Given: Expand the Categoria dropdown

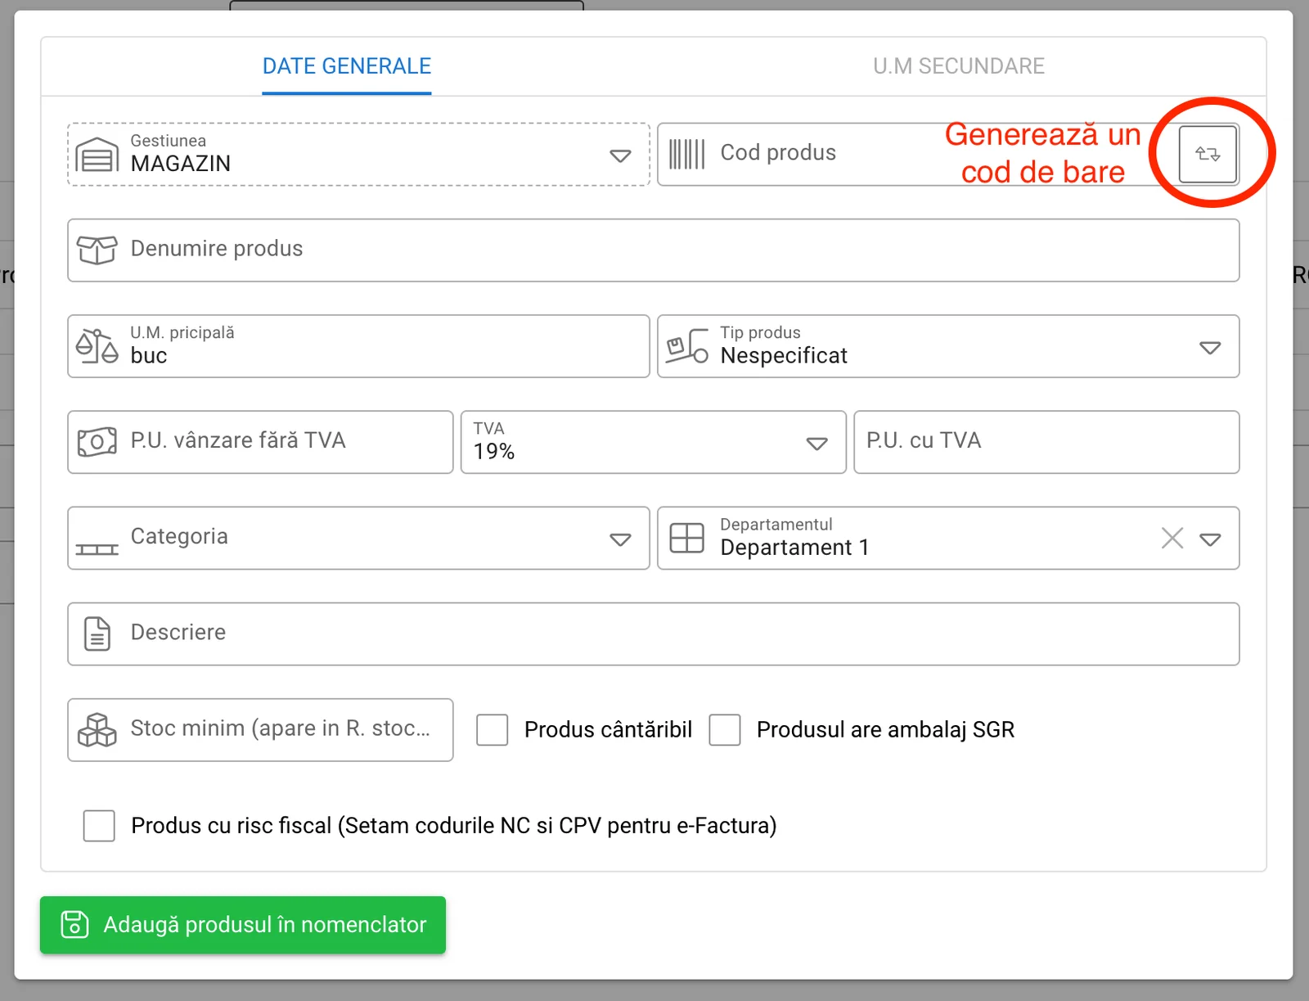Looking at the screenshot, I should click(620, 539).
